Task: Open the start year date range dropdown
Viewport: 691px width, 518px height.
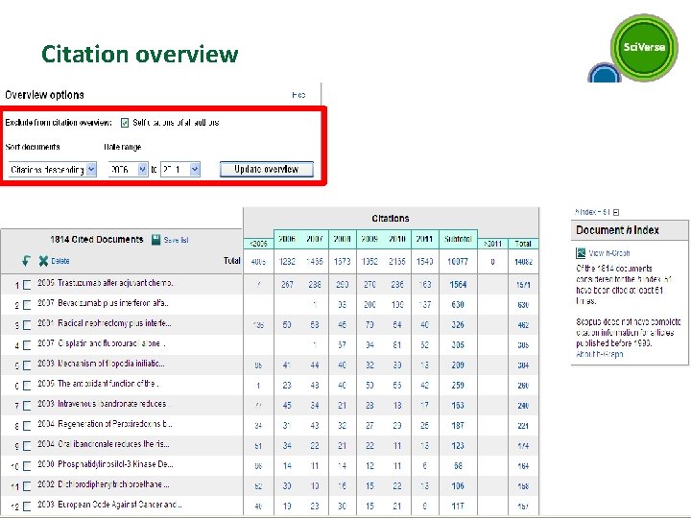Action: pyautogui.click(x=128, y=170)
